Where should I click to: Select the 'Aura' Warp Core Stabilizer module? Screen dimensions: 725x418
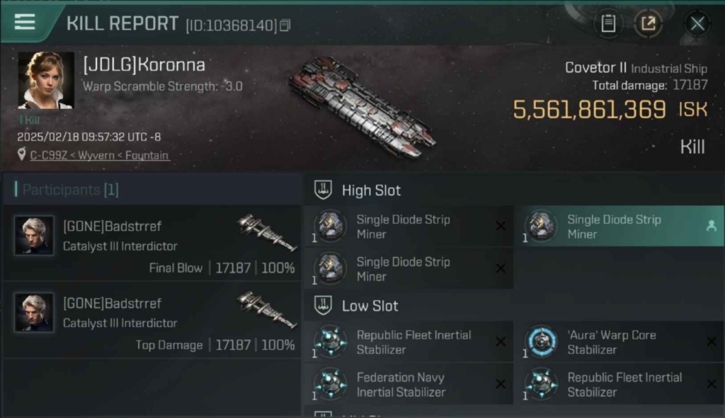(618, 342)
